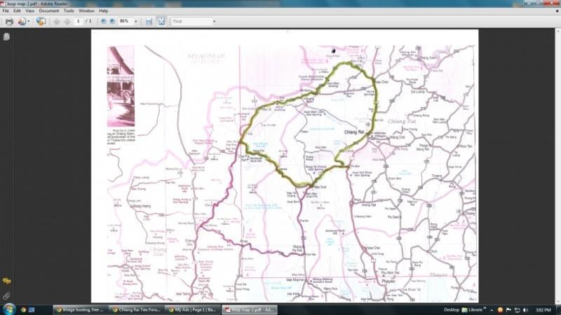
Task: Click the zoom percentage field showing 86%
Action: pos(126,21)
